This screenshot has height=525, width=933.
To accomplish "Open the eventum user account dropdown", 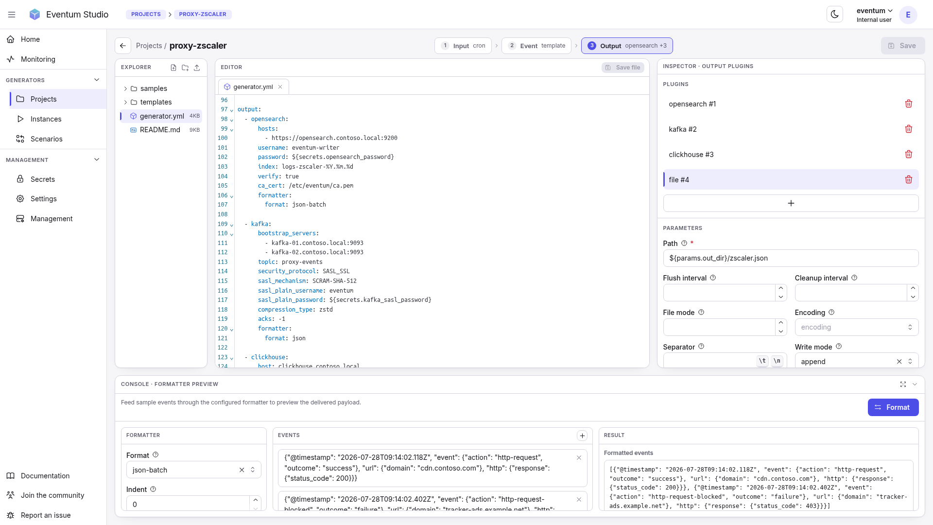I will point(874,15).
